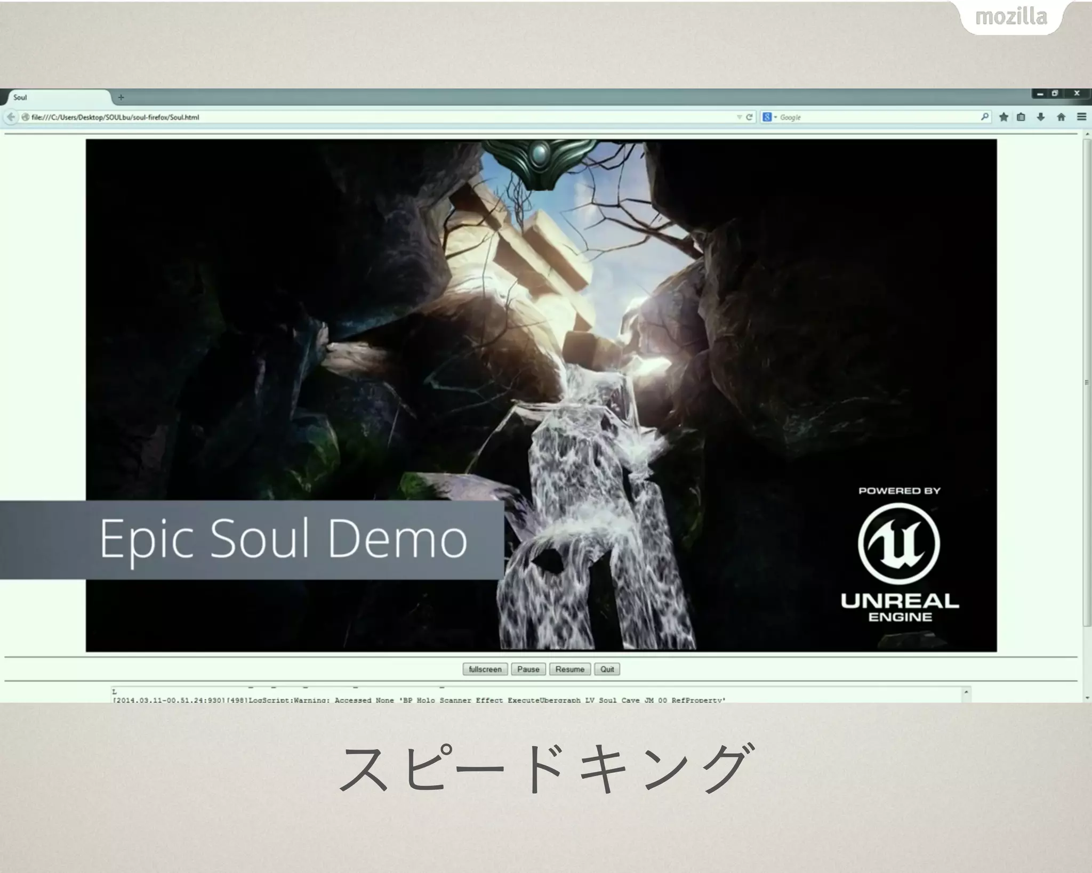Image resolution: width=1092 pixels, height=873 pixels.
Task: Reload the Soul.html page
Action: tap(749, 117)
